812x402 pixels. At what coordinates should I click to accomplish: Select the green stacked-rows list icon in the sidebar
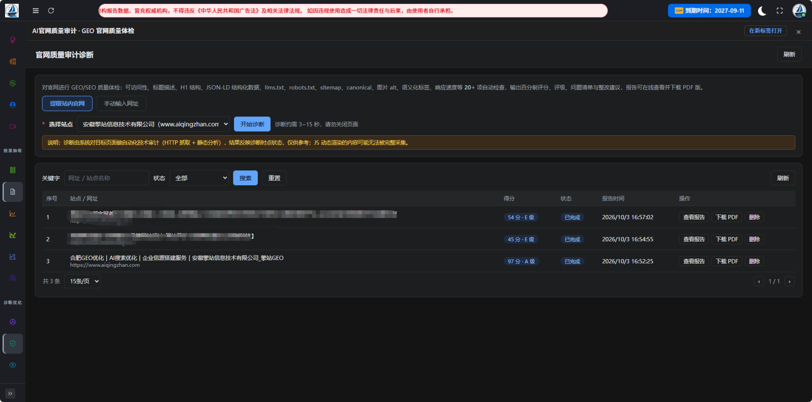13,170
